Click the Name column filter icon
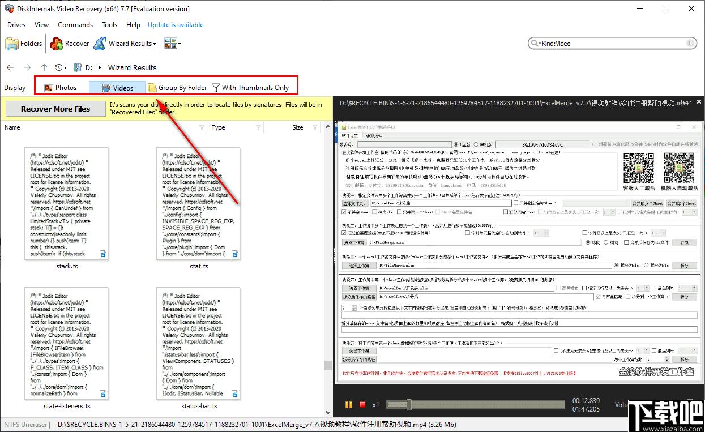The height and width of the screenshot is (432, 705). coord(202,127)
